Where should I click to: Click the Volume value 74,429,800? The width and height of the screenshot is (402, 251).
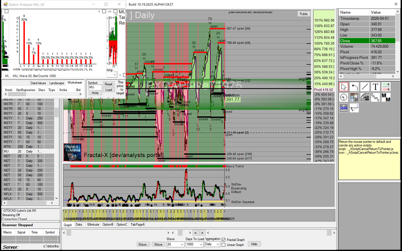(380, 47)
